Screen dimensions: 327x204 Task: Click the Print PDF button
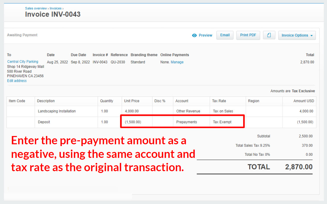[x=248, y=35]
